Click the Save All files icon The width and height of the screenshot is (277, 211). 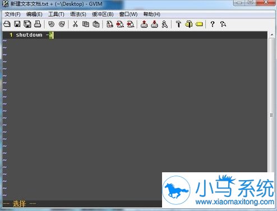tap(27, 24)
